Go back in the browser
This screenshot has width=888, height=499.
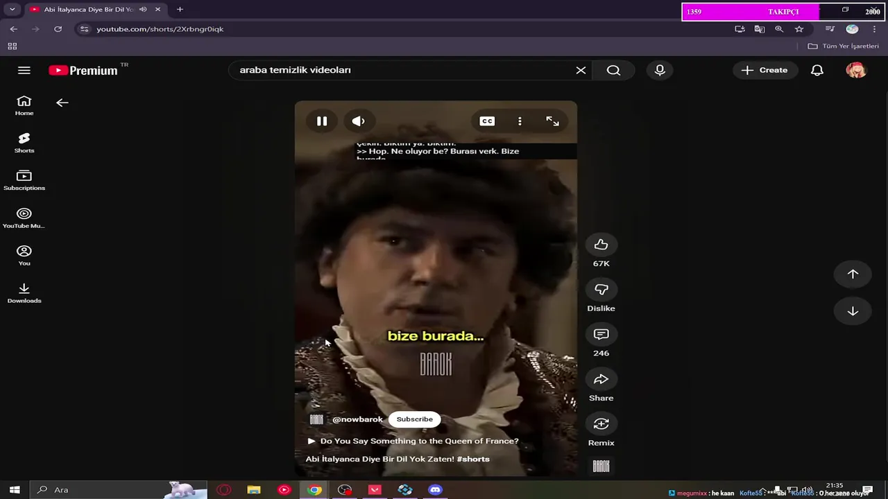point(14,29)
